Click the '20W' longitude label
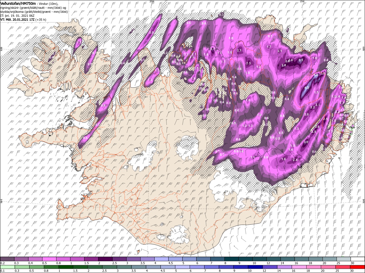This screenshot has width=365, height=273. click(x=152, y=1)
